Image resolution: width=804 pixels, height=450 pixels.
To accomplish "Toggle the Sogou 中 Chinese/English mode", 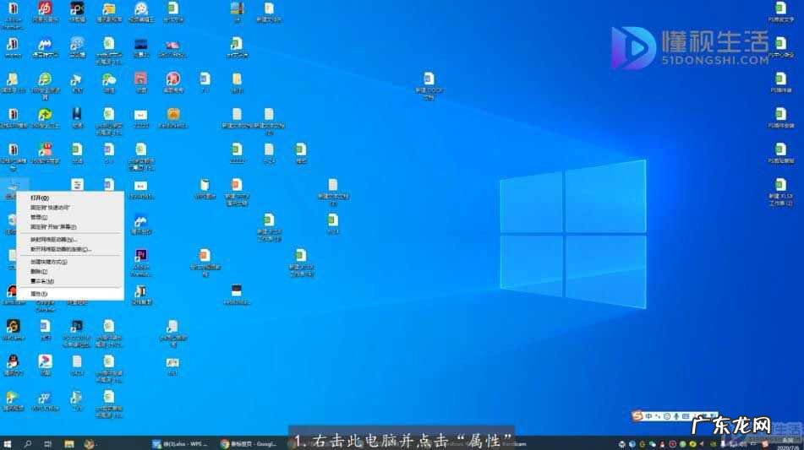I will pyautogui.click(x=648, y=416).
